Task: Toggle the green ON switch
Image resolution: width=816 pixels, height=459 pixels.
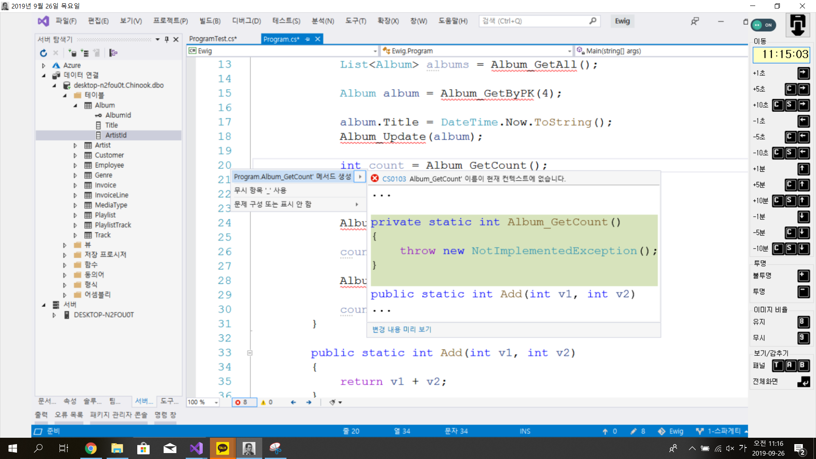Action: tap(763, 25)
